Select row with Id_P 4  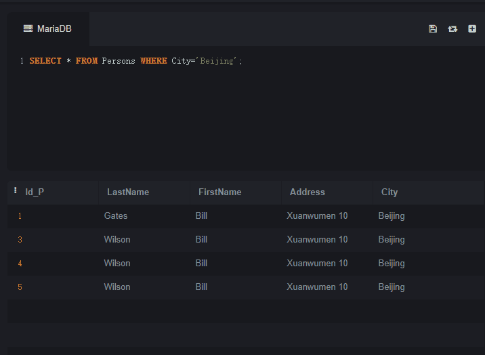point(246,264)
